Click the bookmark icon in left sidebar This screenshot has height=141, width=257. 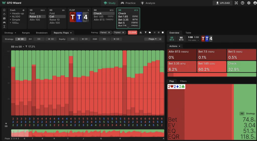pyautogui.click(x=4, y=10)
